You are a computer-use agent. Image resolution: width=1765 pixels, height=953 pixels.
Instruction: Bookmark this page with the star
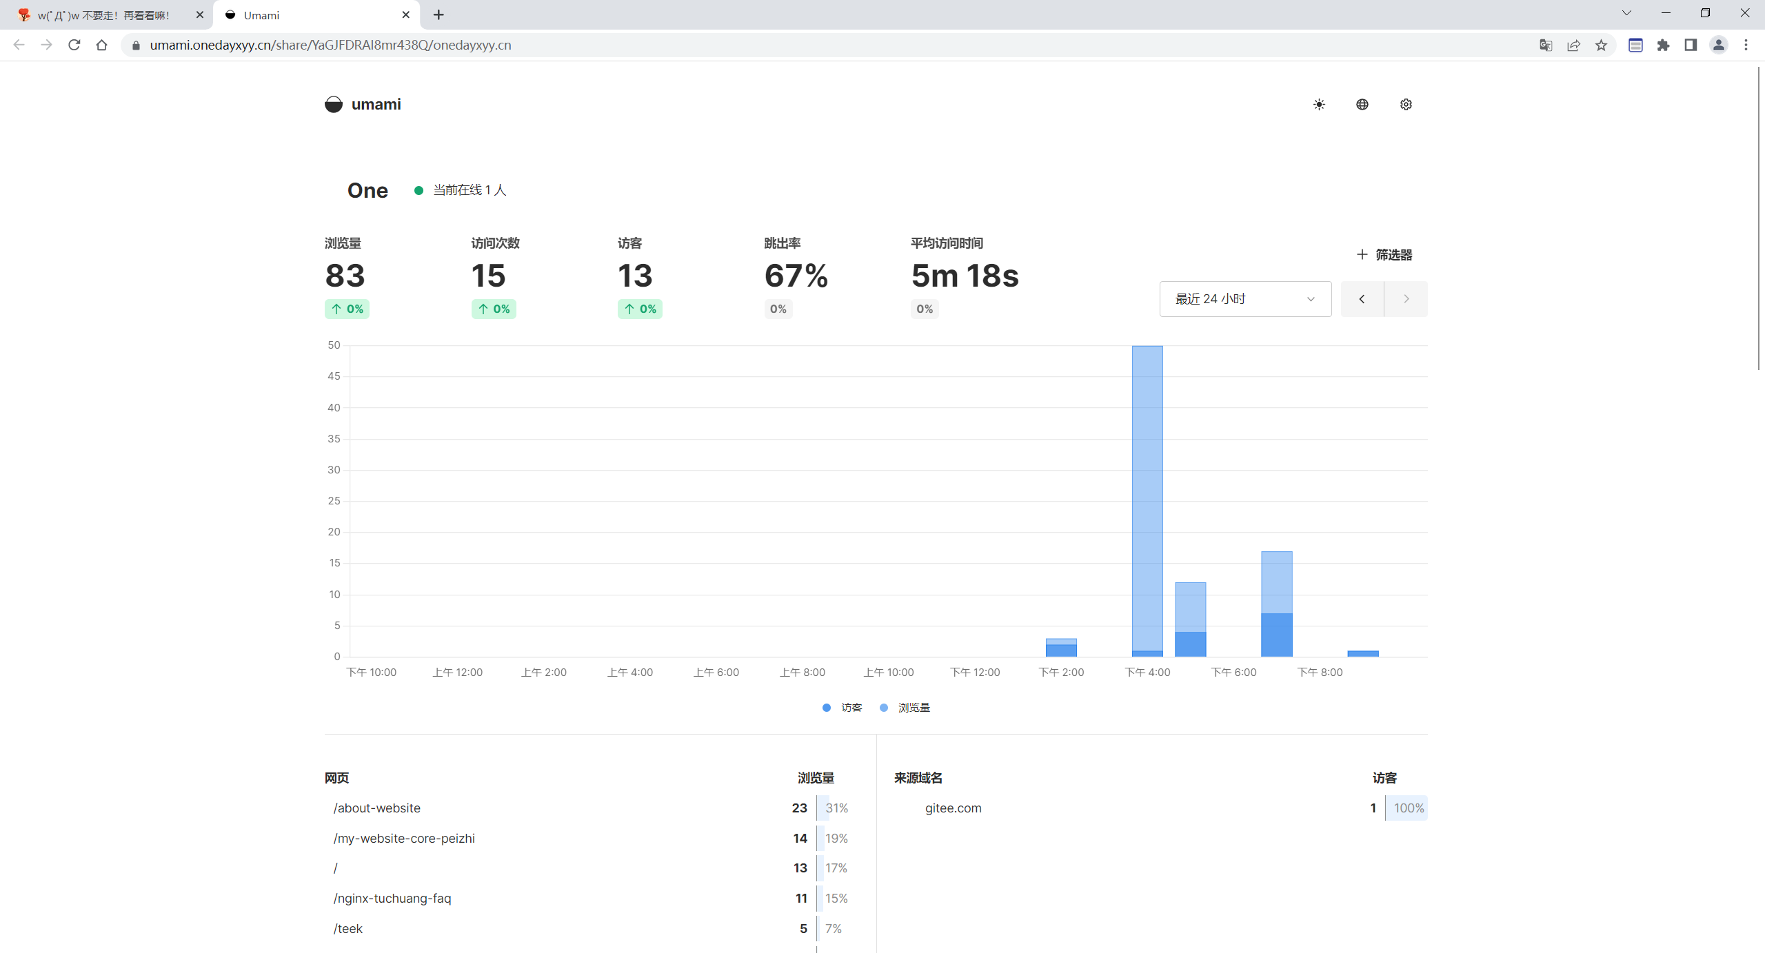click(x=1601, y=45)
